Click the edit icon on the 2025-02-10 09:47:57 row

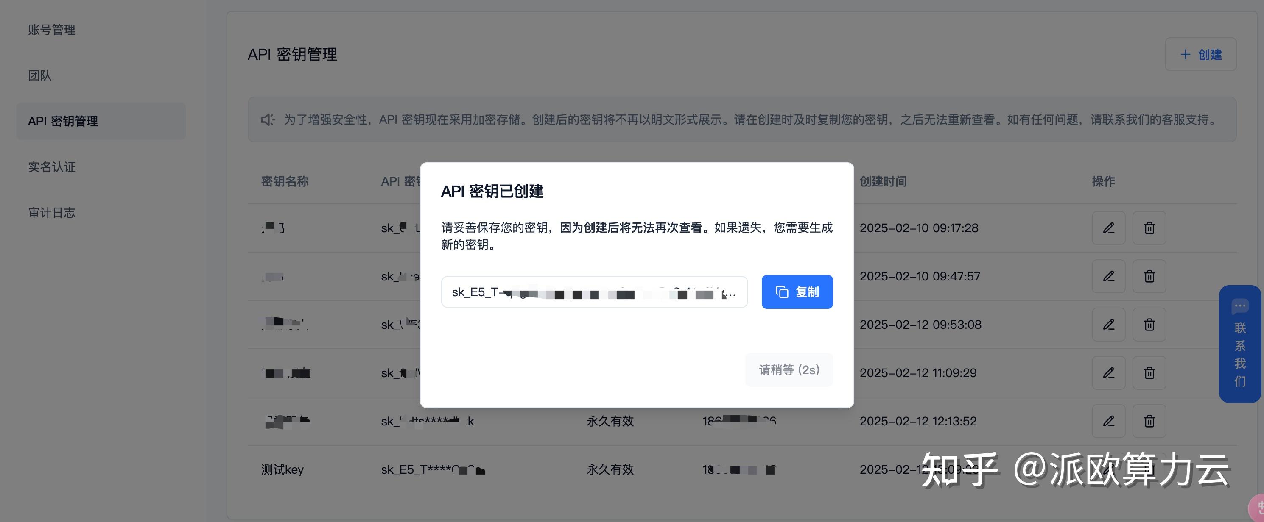pyautogui.click(x=1109, y=276)
